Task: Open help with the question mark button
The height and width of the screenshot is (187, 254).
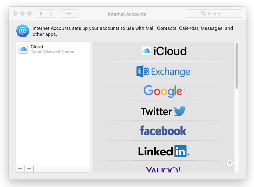Action: [229, 163]
